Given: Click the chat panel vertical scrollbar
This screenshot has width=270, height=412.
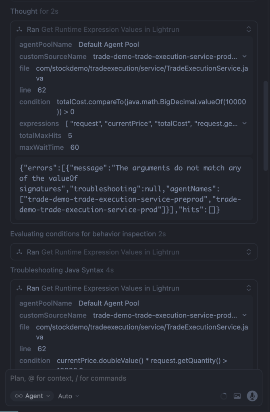Looking at the screenshot, I should (x=265, y=125).
